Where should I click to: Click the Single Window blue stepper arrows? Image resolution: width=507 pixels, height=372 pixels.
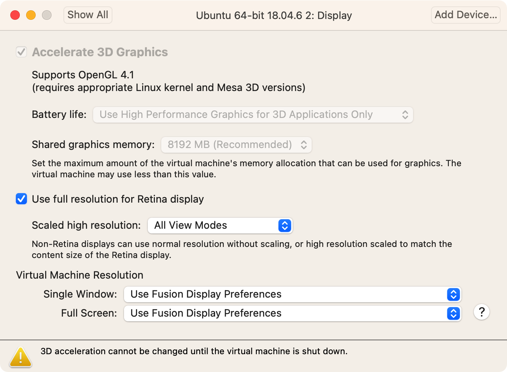tap(454, 294)
